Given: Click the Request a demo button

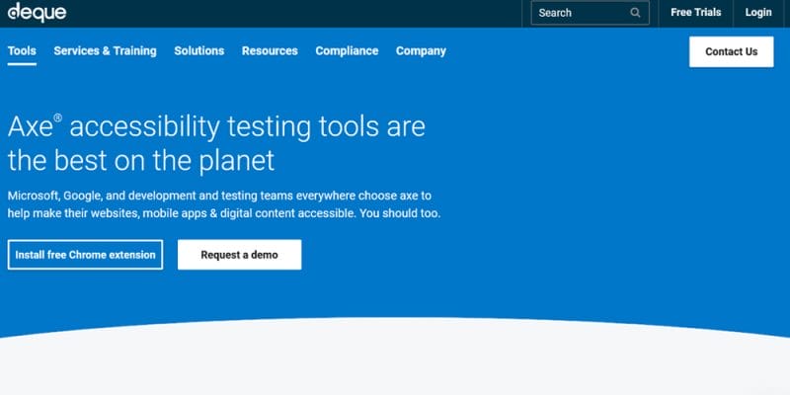Looking at the screenshot, I should (x=239, y=255).
